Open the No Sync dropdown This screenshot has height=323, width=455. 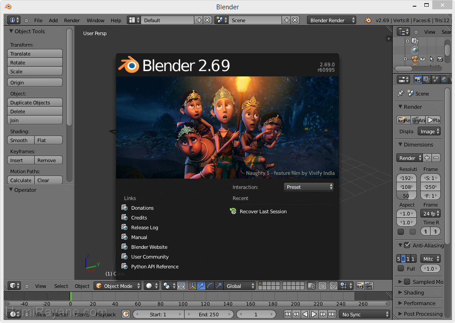pos(364,314)
